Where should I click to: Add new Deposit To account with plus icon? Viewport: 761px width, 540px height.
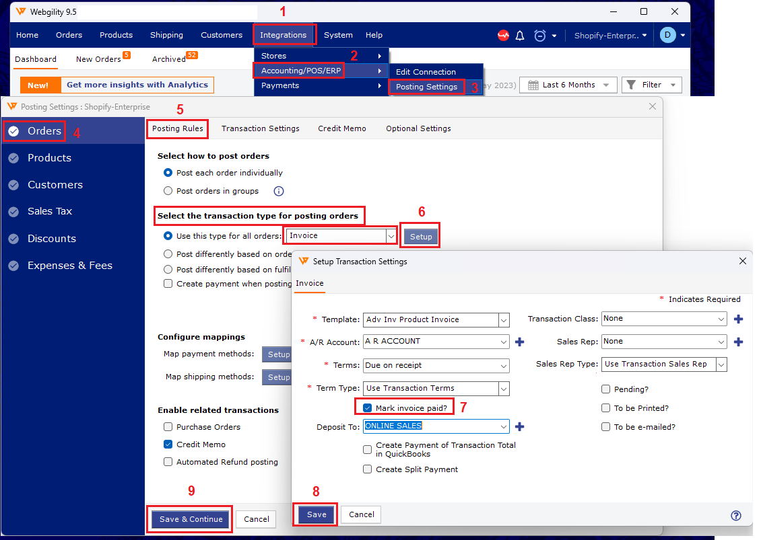(519, 426)
